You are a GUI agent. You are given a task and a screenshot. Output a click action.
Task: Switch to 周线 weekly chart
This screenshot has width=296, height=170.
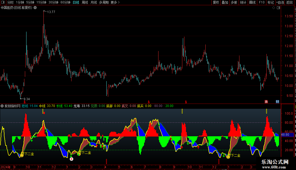(85, 2)
